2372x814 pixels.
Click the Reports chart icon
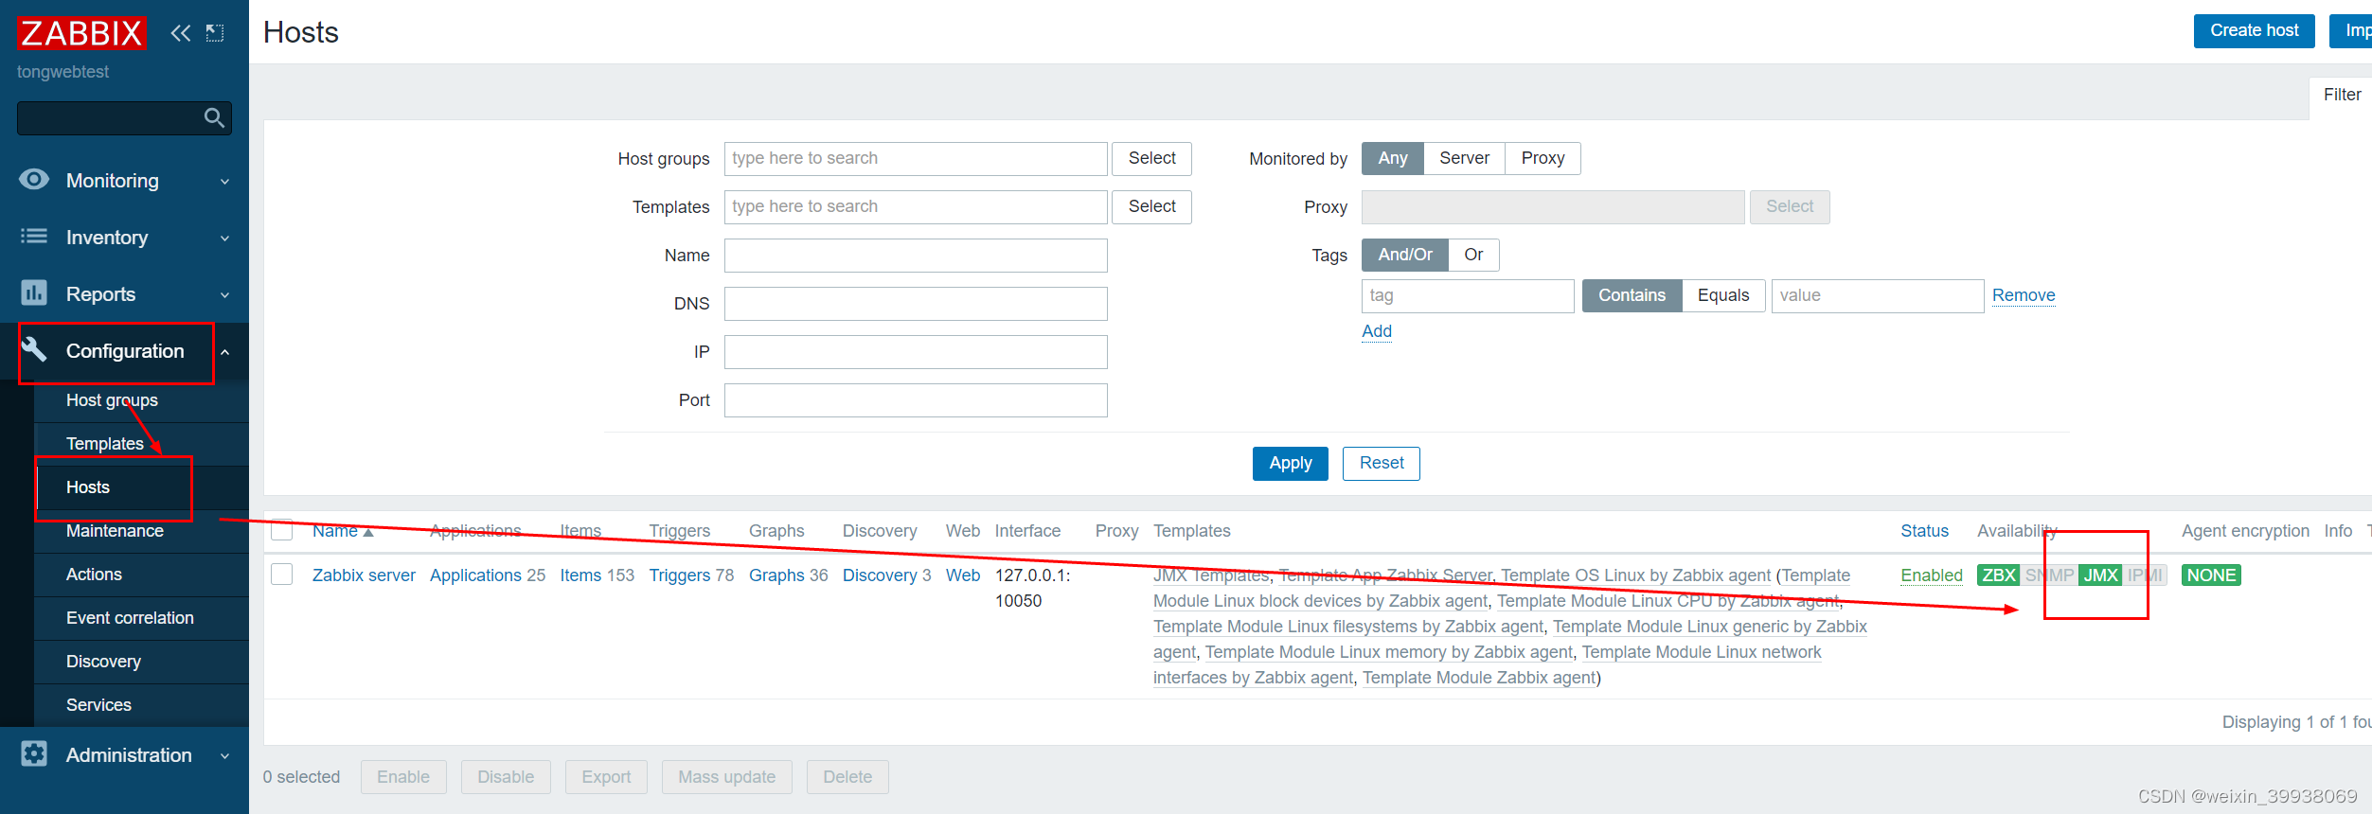(34, 293)
